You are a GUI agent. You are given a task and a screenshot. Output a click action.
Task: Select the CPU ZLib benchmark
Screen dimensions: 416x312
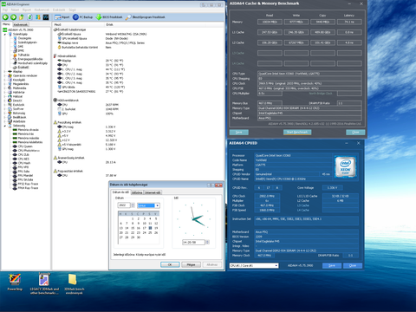pos(23,155)
